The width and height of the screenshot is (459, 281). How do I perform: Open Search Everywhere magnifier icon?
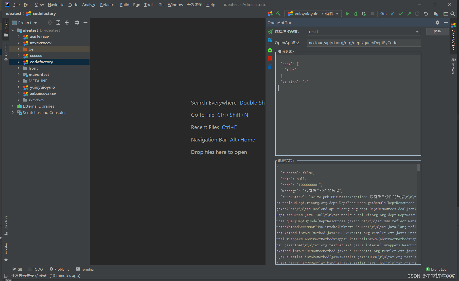(x=453, y=14)
